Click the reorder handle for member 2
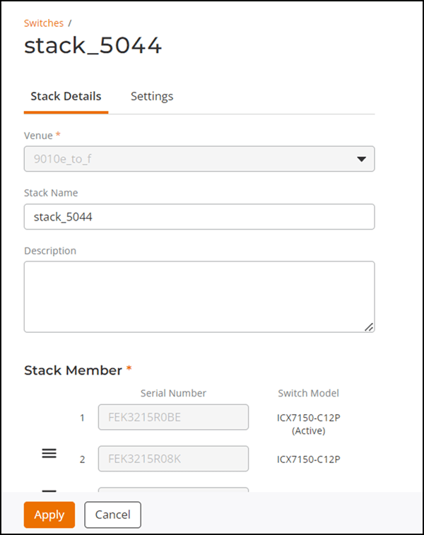This screenshot has height=535, width=424. point(49,454)
